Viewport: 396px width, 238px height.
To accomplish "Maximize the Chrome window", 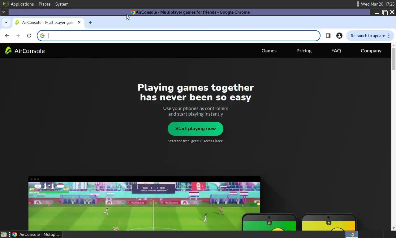I will coord(385,12).
